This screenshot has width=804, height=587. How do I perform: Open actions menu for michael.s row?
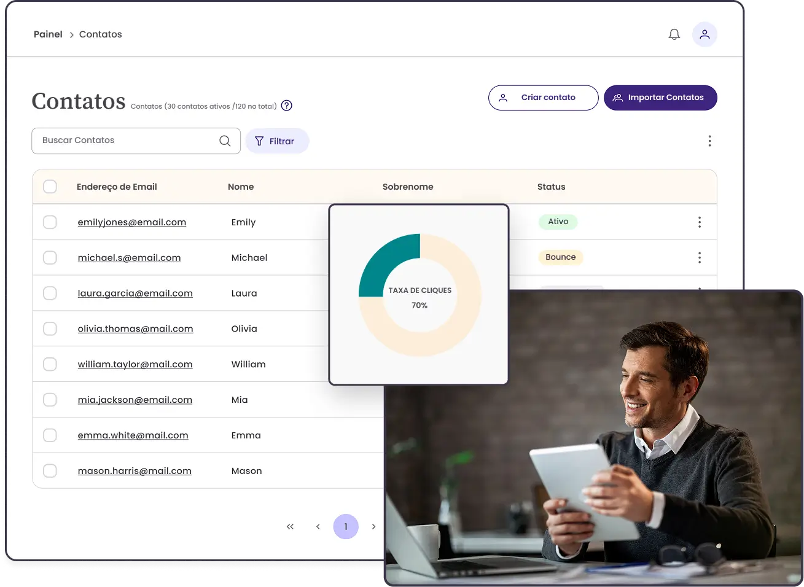(x=700, y=257)
